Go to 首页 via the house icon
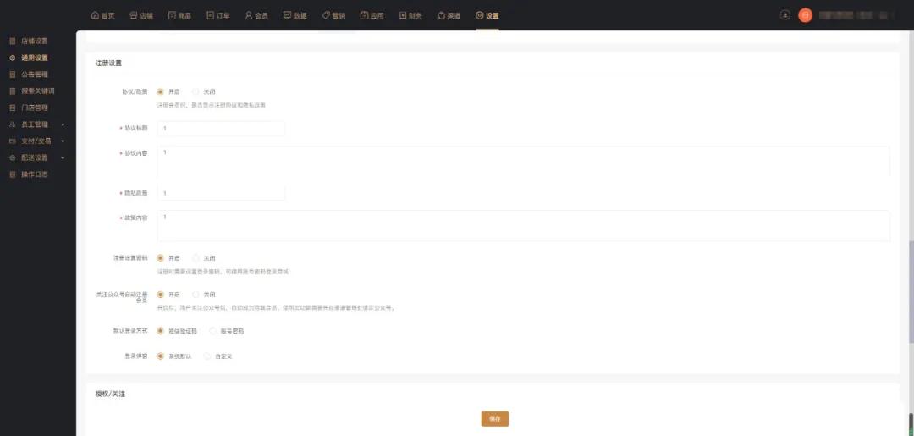Viewport: 914px width, 436px height. pos(95,16)
